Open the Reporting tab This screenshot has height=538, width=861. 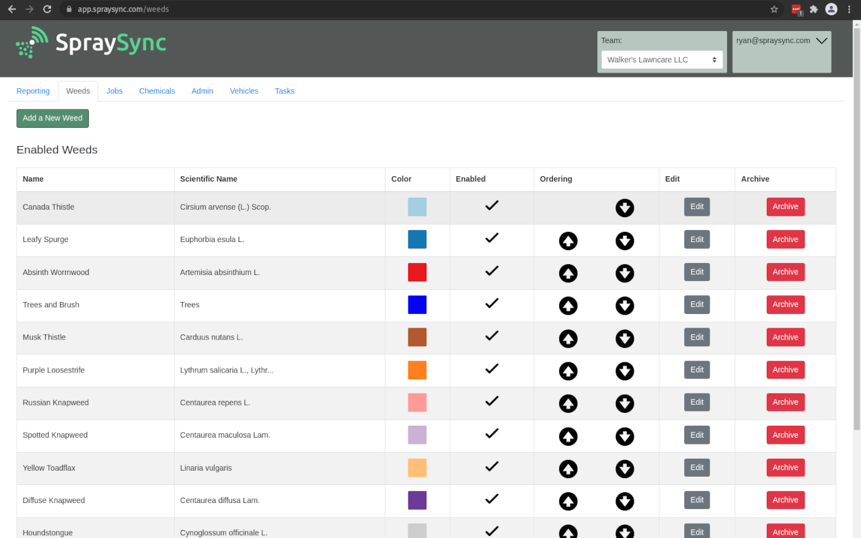point(33,91)
